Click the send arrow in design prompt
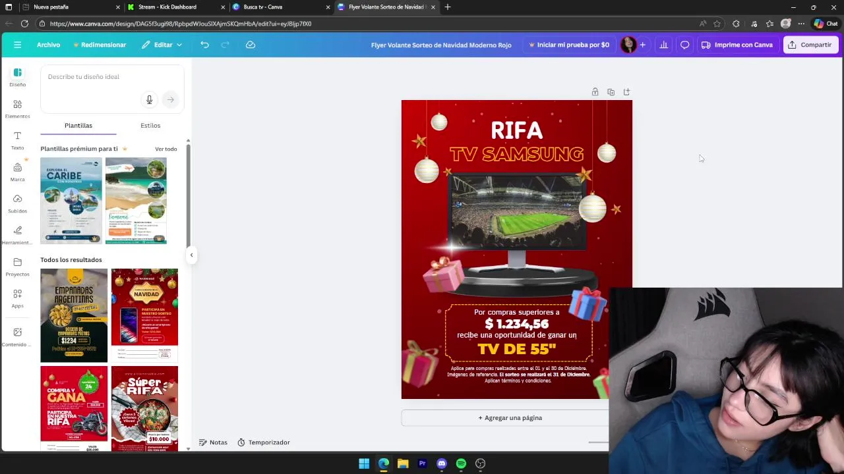The height and width of the screenshot is (474, 844). point(170,99)
